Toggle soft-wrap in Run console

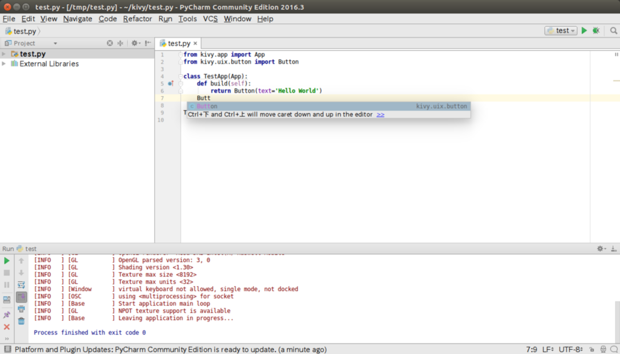pos(21,285)
